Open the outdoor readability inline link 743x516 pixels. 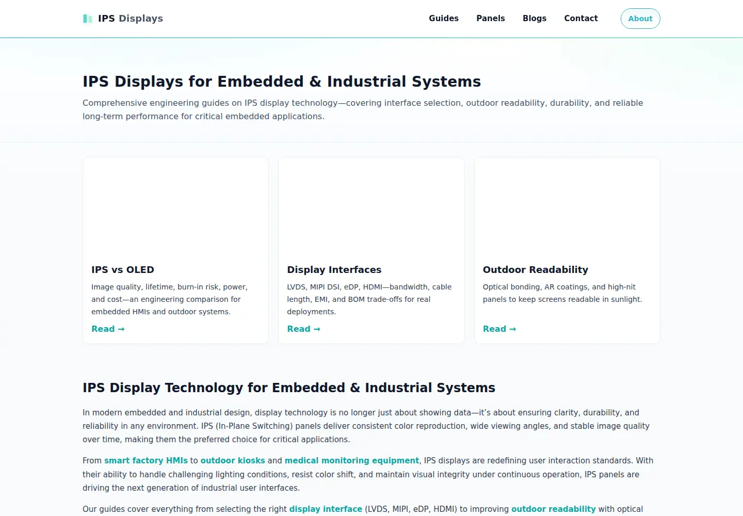554,509
